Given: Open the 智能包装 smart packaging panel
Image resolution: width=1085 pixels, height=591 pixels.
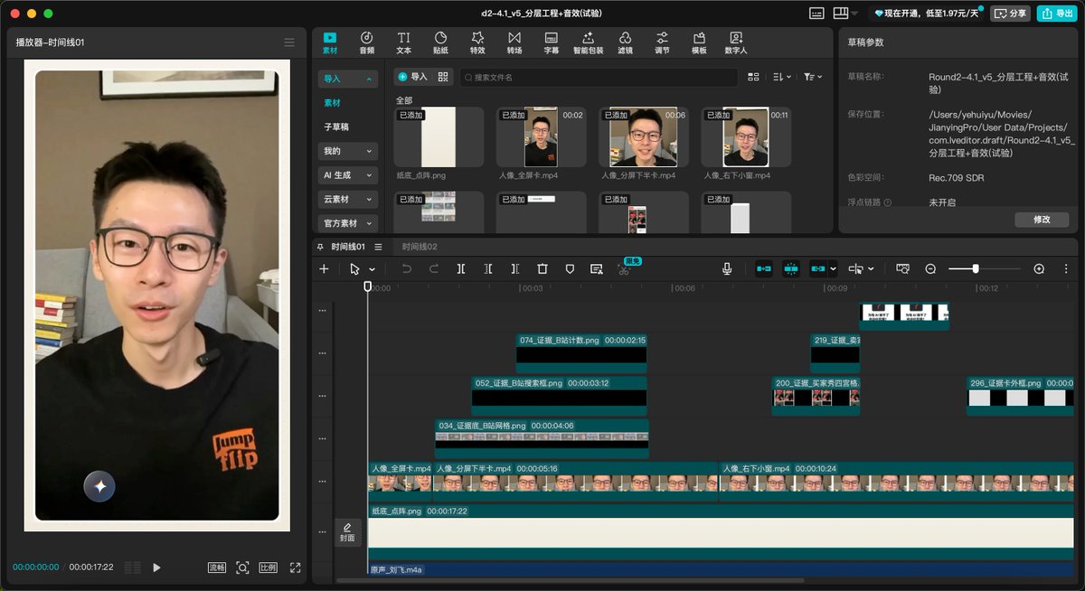Looking at the screenshot, I should (588, 42).
